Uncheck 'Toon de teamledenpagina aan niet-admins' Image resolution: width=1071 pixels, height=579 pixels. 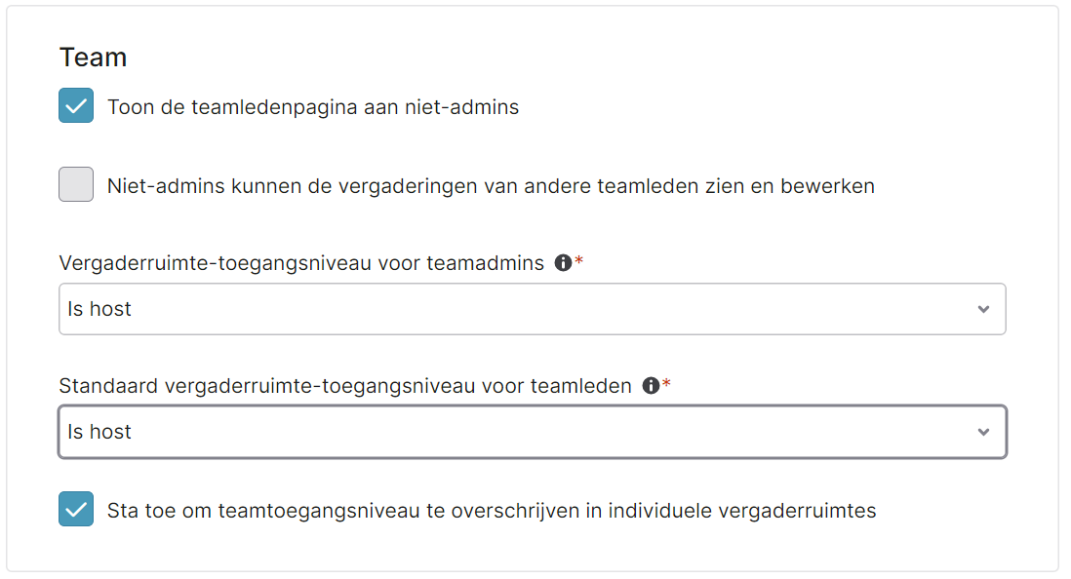coord(76,105)
